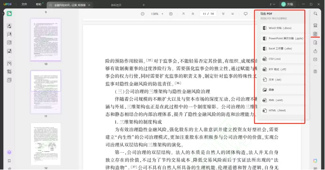The height and width of the screenshot is (170, 325).
Task: Export as RTF 格式 (.rtf)
Action: pos(282,70)
